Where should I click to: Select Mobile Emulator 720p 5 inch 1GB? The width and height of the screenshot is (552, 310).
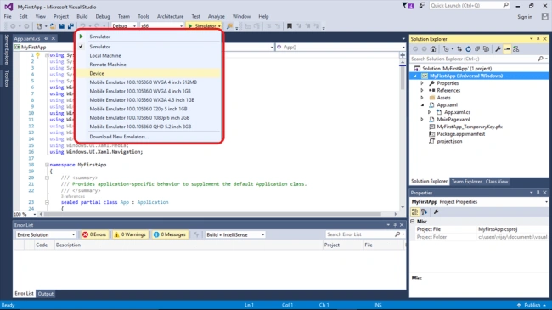148,109
